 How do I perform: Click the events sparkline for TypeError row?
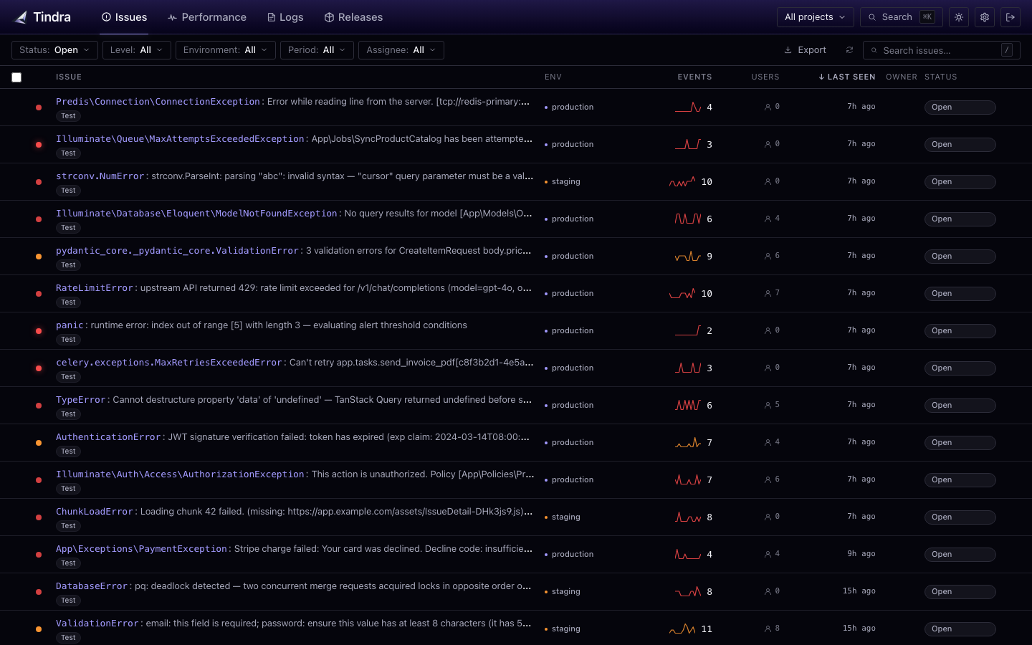688,406
